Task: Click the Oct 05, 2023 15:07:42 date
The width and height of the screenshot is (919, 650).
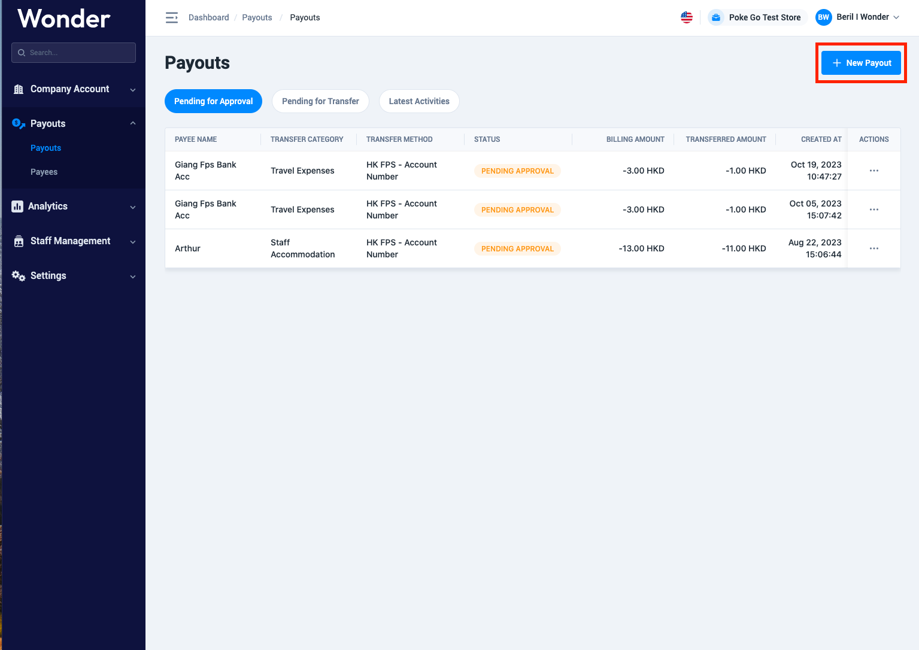Action: click(815, 209)
